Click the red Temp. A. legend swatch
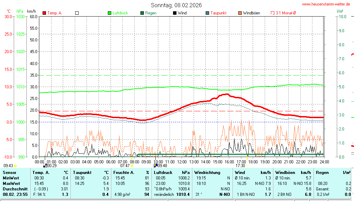 pyautogui.click(x=44, y=13)
